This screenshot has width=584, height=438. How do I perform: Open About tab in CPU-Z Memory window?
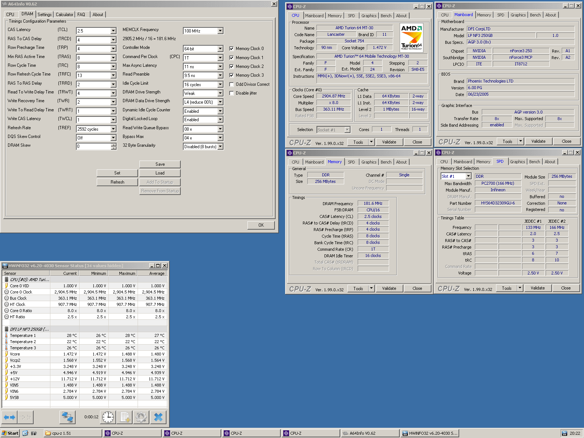tap(401, 162)
